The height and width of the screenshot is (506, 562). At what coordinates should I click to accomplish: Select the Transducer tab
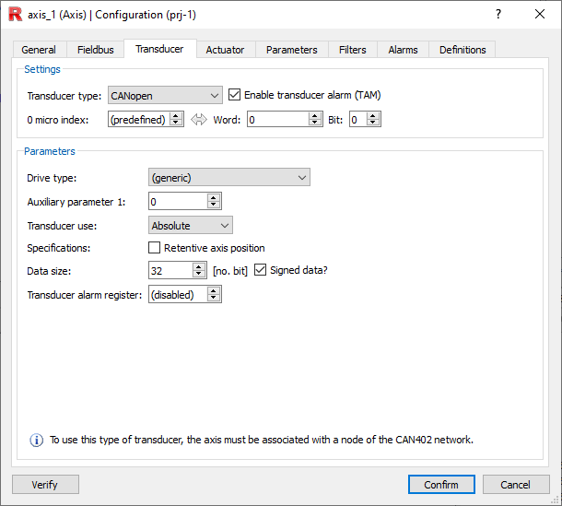[160, 49]
